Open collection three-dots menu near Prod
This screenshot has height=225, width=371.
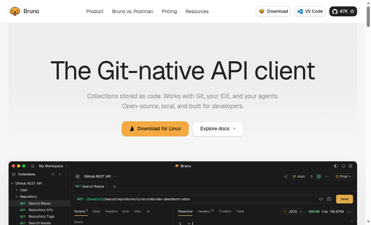(327, 177)
